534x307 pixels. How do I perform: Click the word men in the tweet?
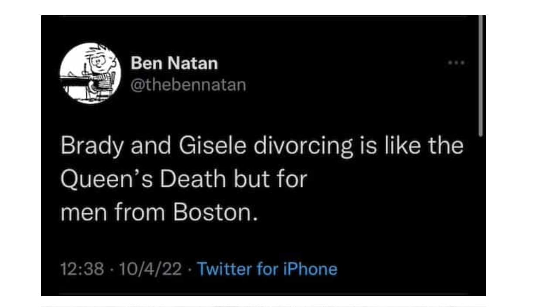85,213
